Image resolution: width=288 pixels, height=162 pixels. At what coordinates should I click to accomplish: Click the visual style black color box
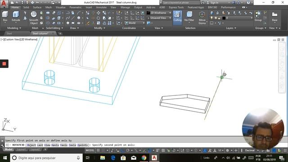click(148, 13)
